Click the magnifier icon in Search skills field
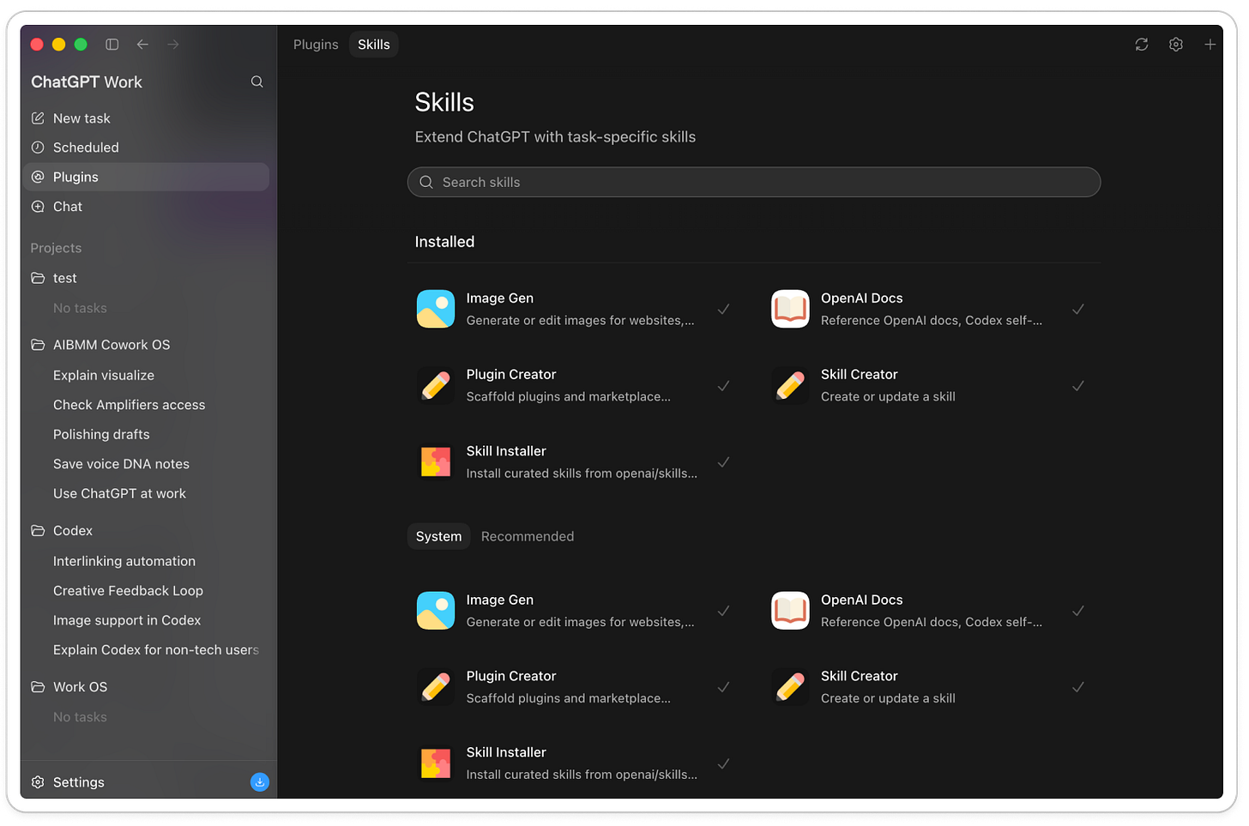The width and height of the screenshot is (1249, 826). [x=426, y=182]
